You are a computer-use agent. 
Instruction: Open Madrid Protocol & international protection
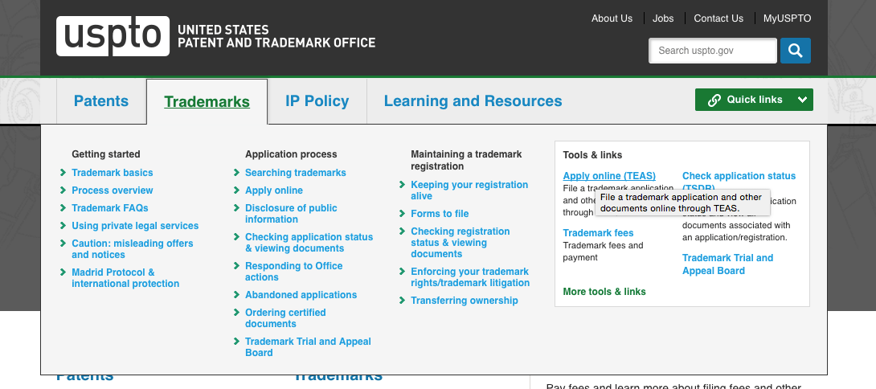pyautogui.click(x=125, y=278)
